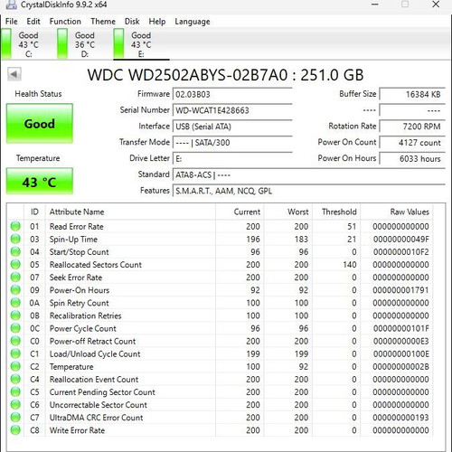Click the Health Status label
Image resolution: width=452 pixels, height=452 pixels.
pos(38,94)
